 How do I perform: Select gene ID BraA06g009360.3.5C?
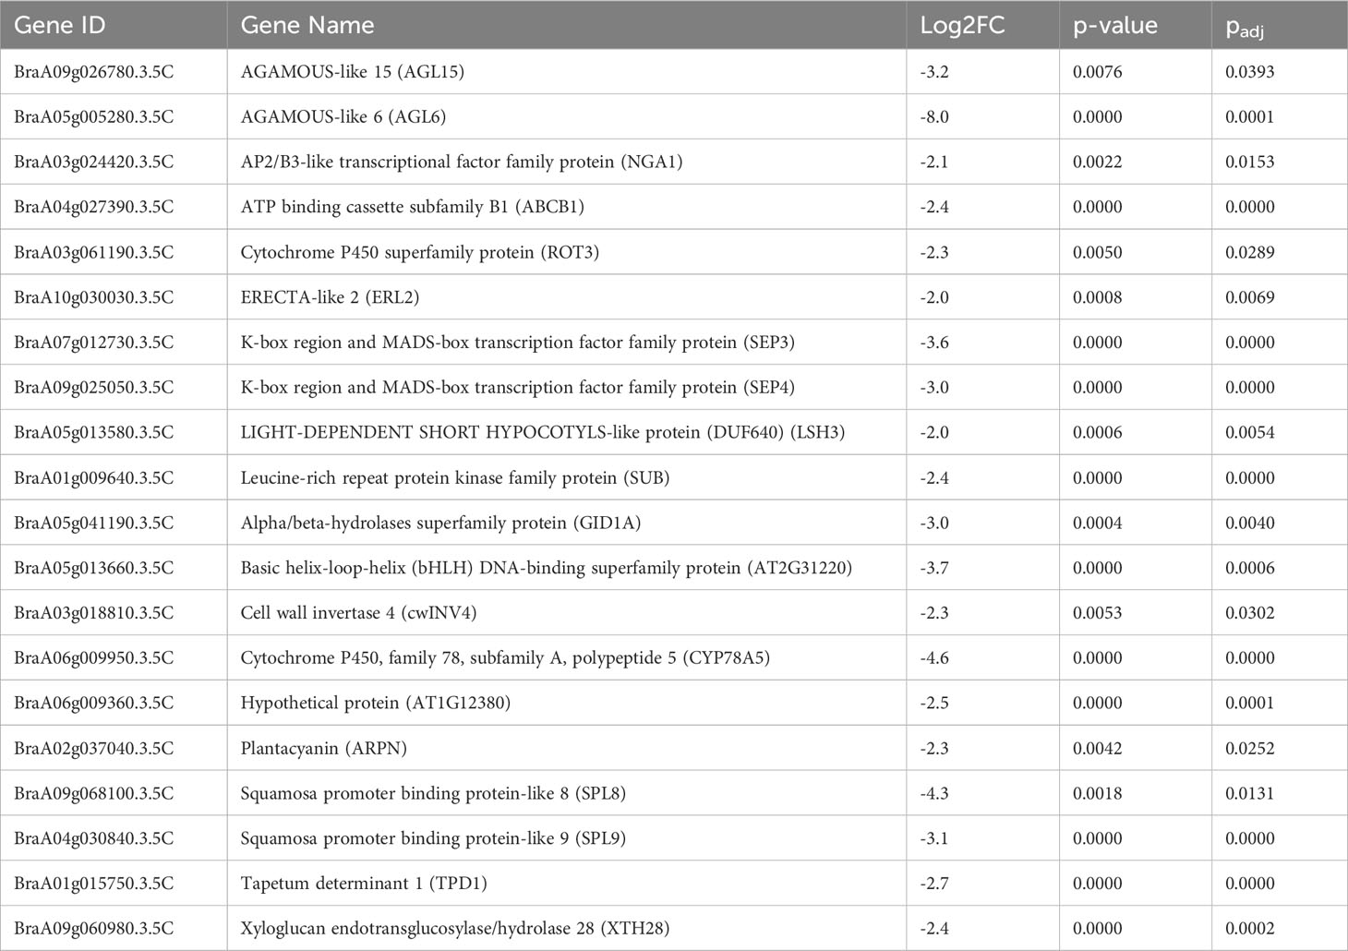point(93,704)
